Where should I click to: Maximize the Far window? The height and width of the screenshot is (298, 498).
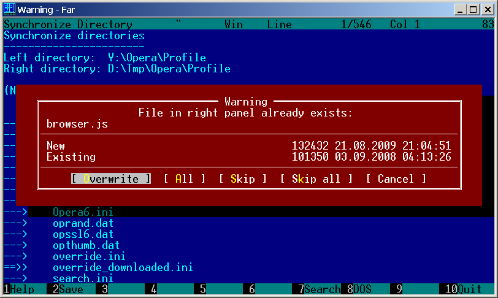[473, 10]
